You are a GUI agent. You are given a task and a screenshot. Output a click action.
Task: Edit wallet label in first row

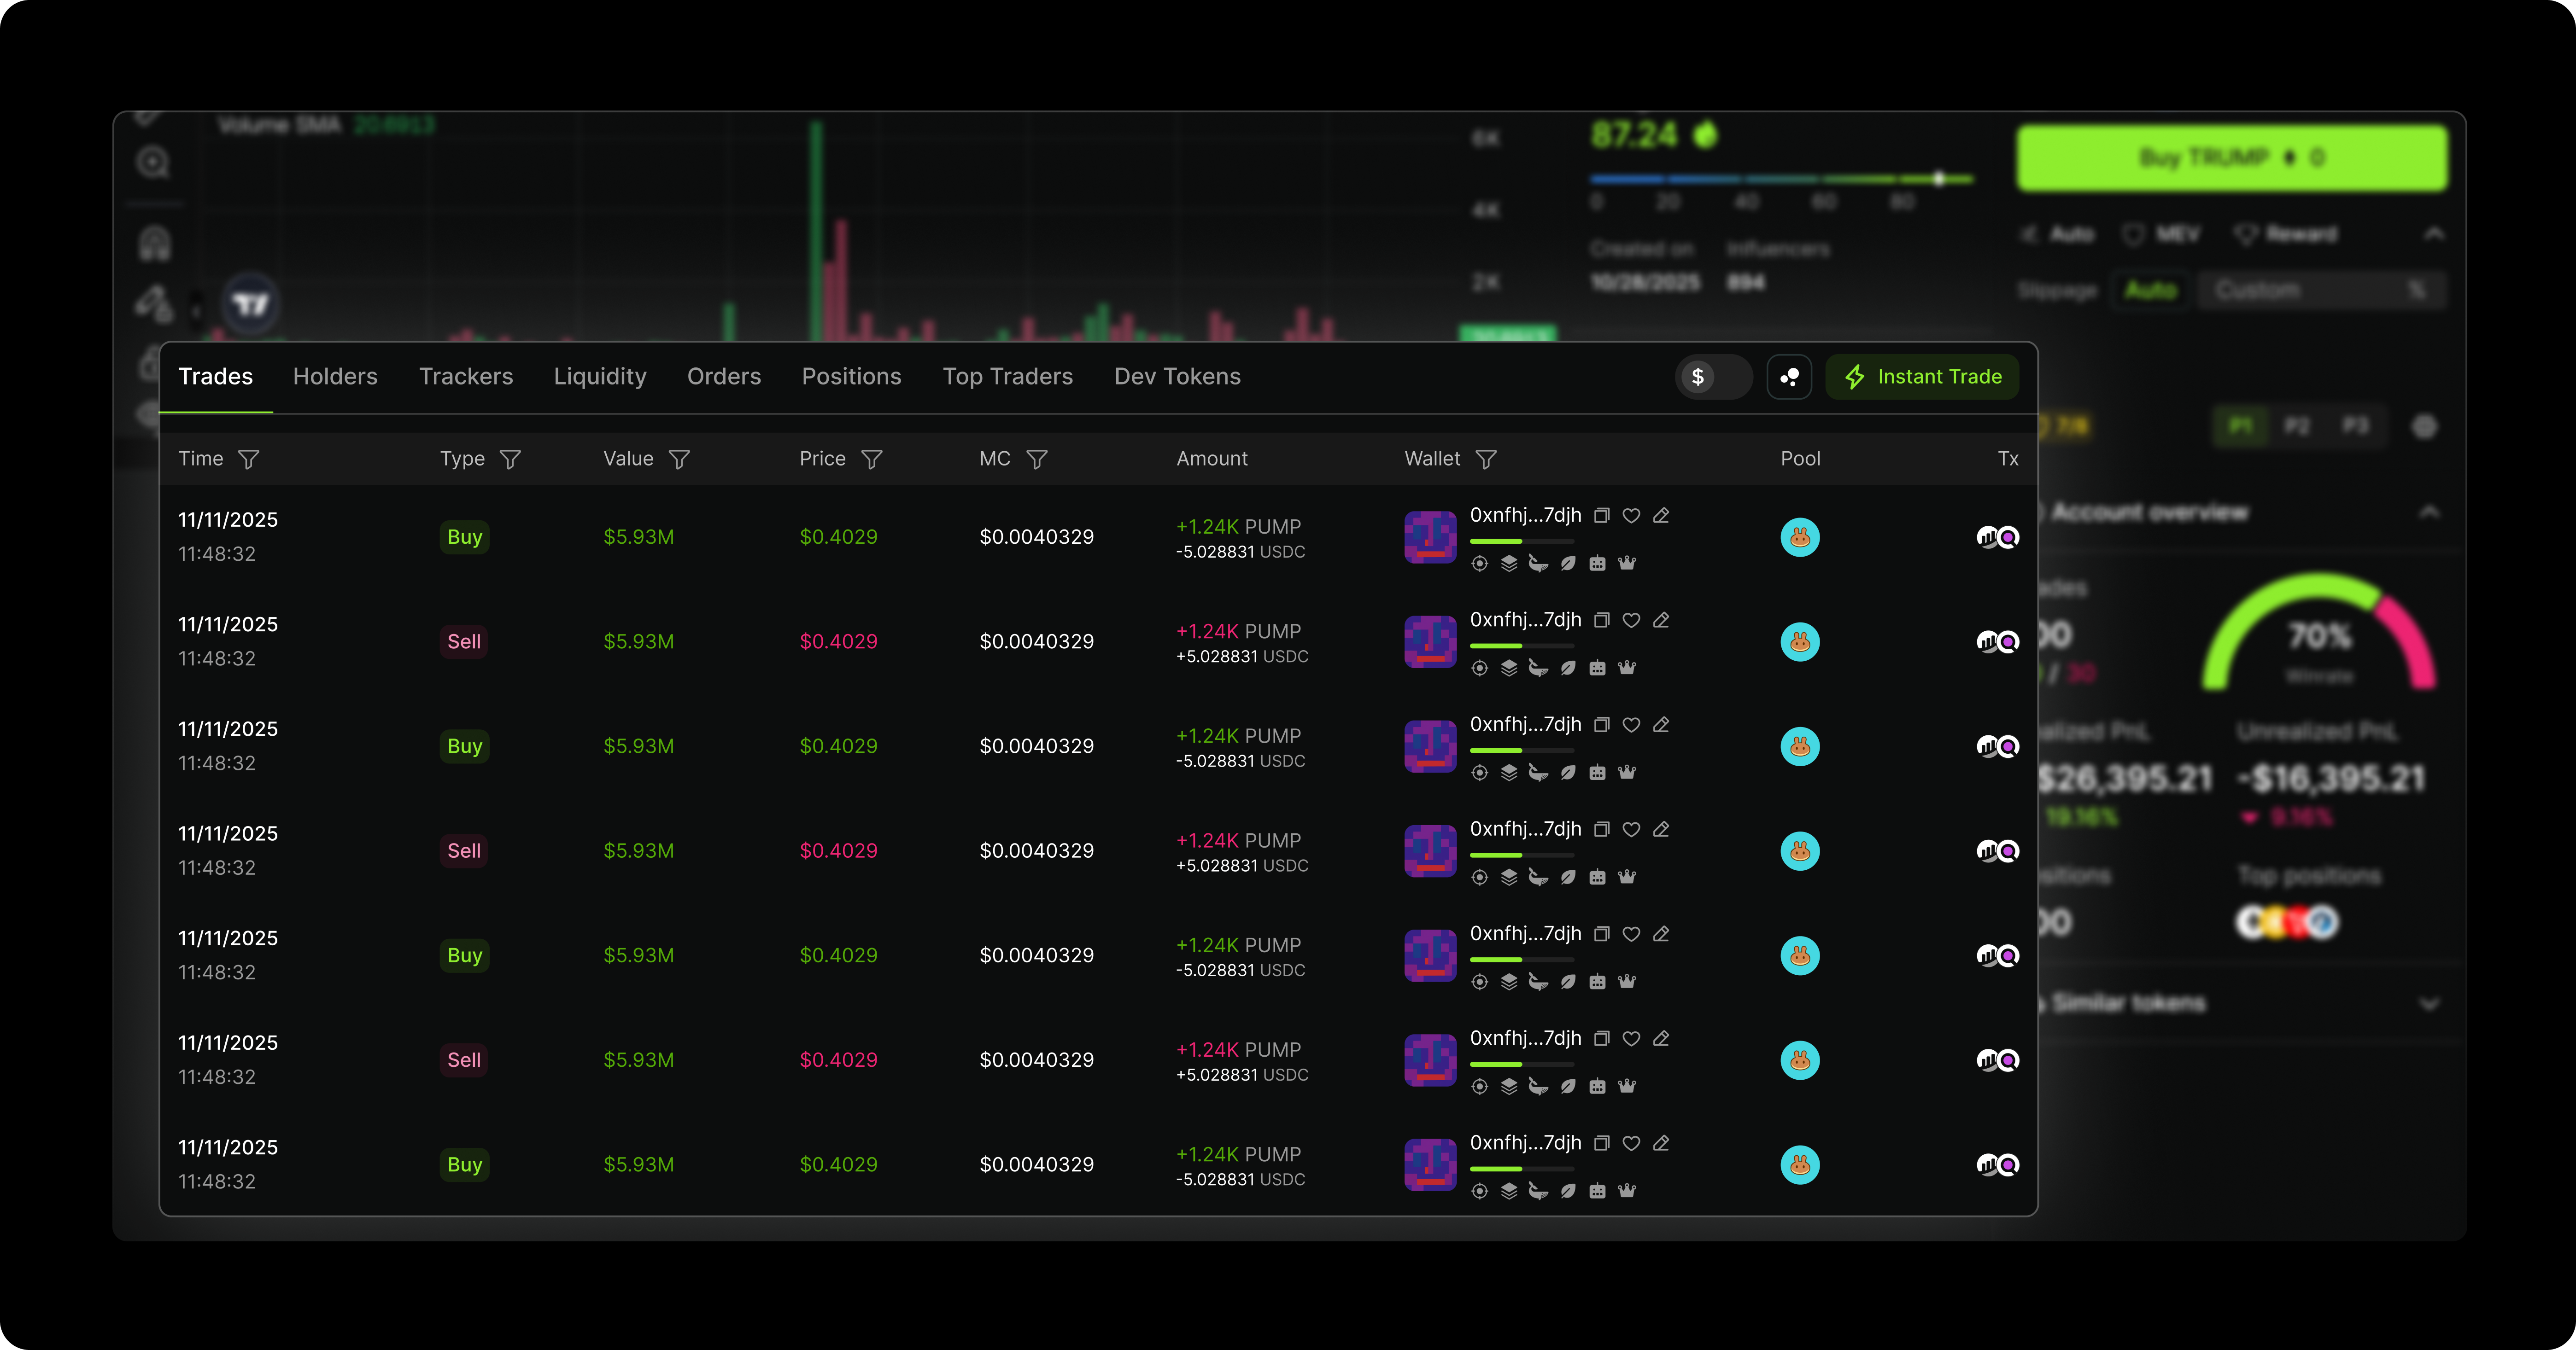coord(1661,516)
